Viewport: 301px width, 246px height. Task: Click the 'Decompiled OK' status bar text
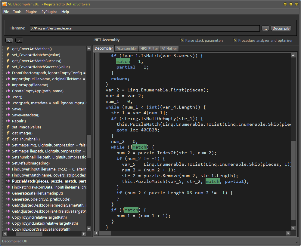click(x=14, y=241)
